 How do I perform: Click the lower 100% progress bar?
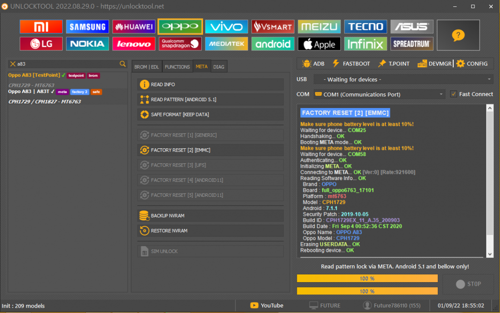click(367, 291)
